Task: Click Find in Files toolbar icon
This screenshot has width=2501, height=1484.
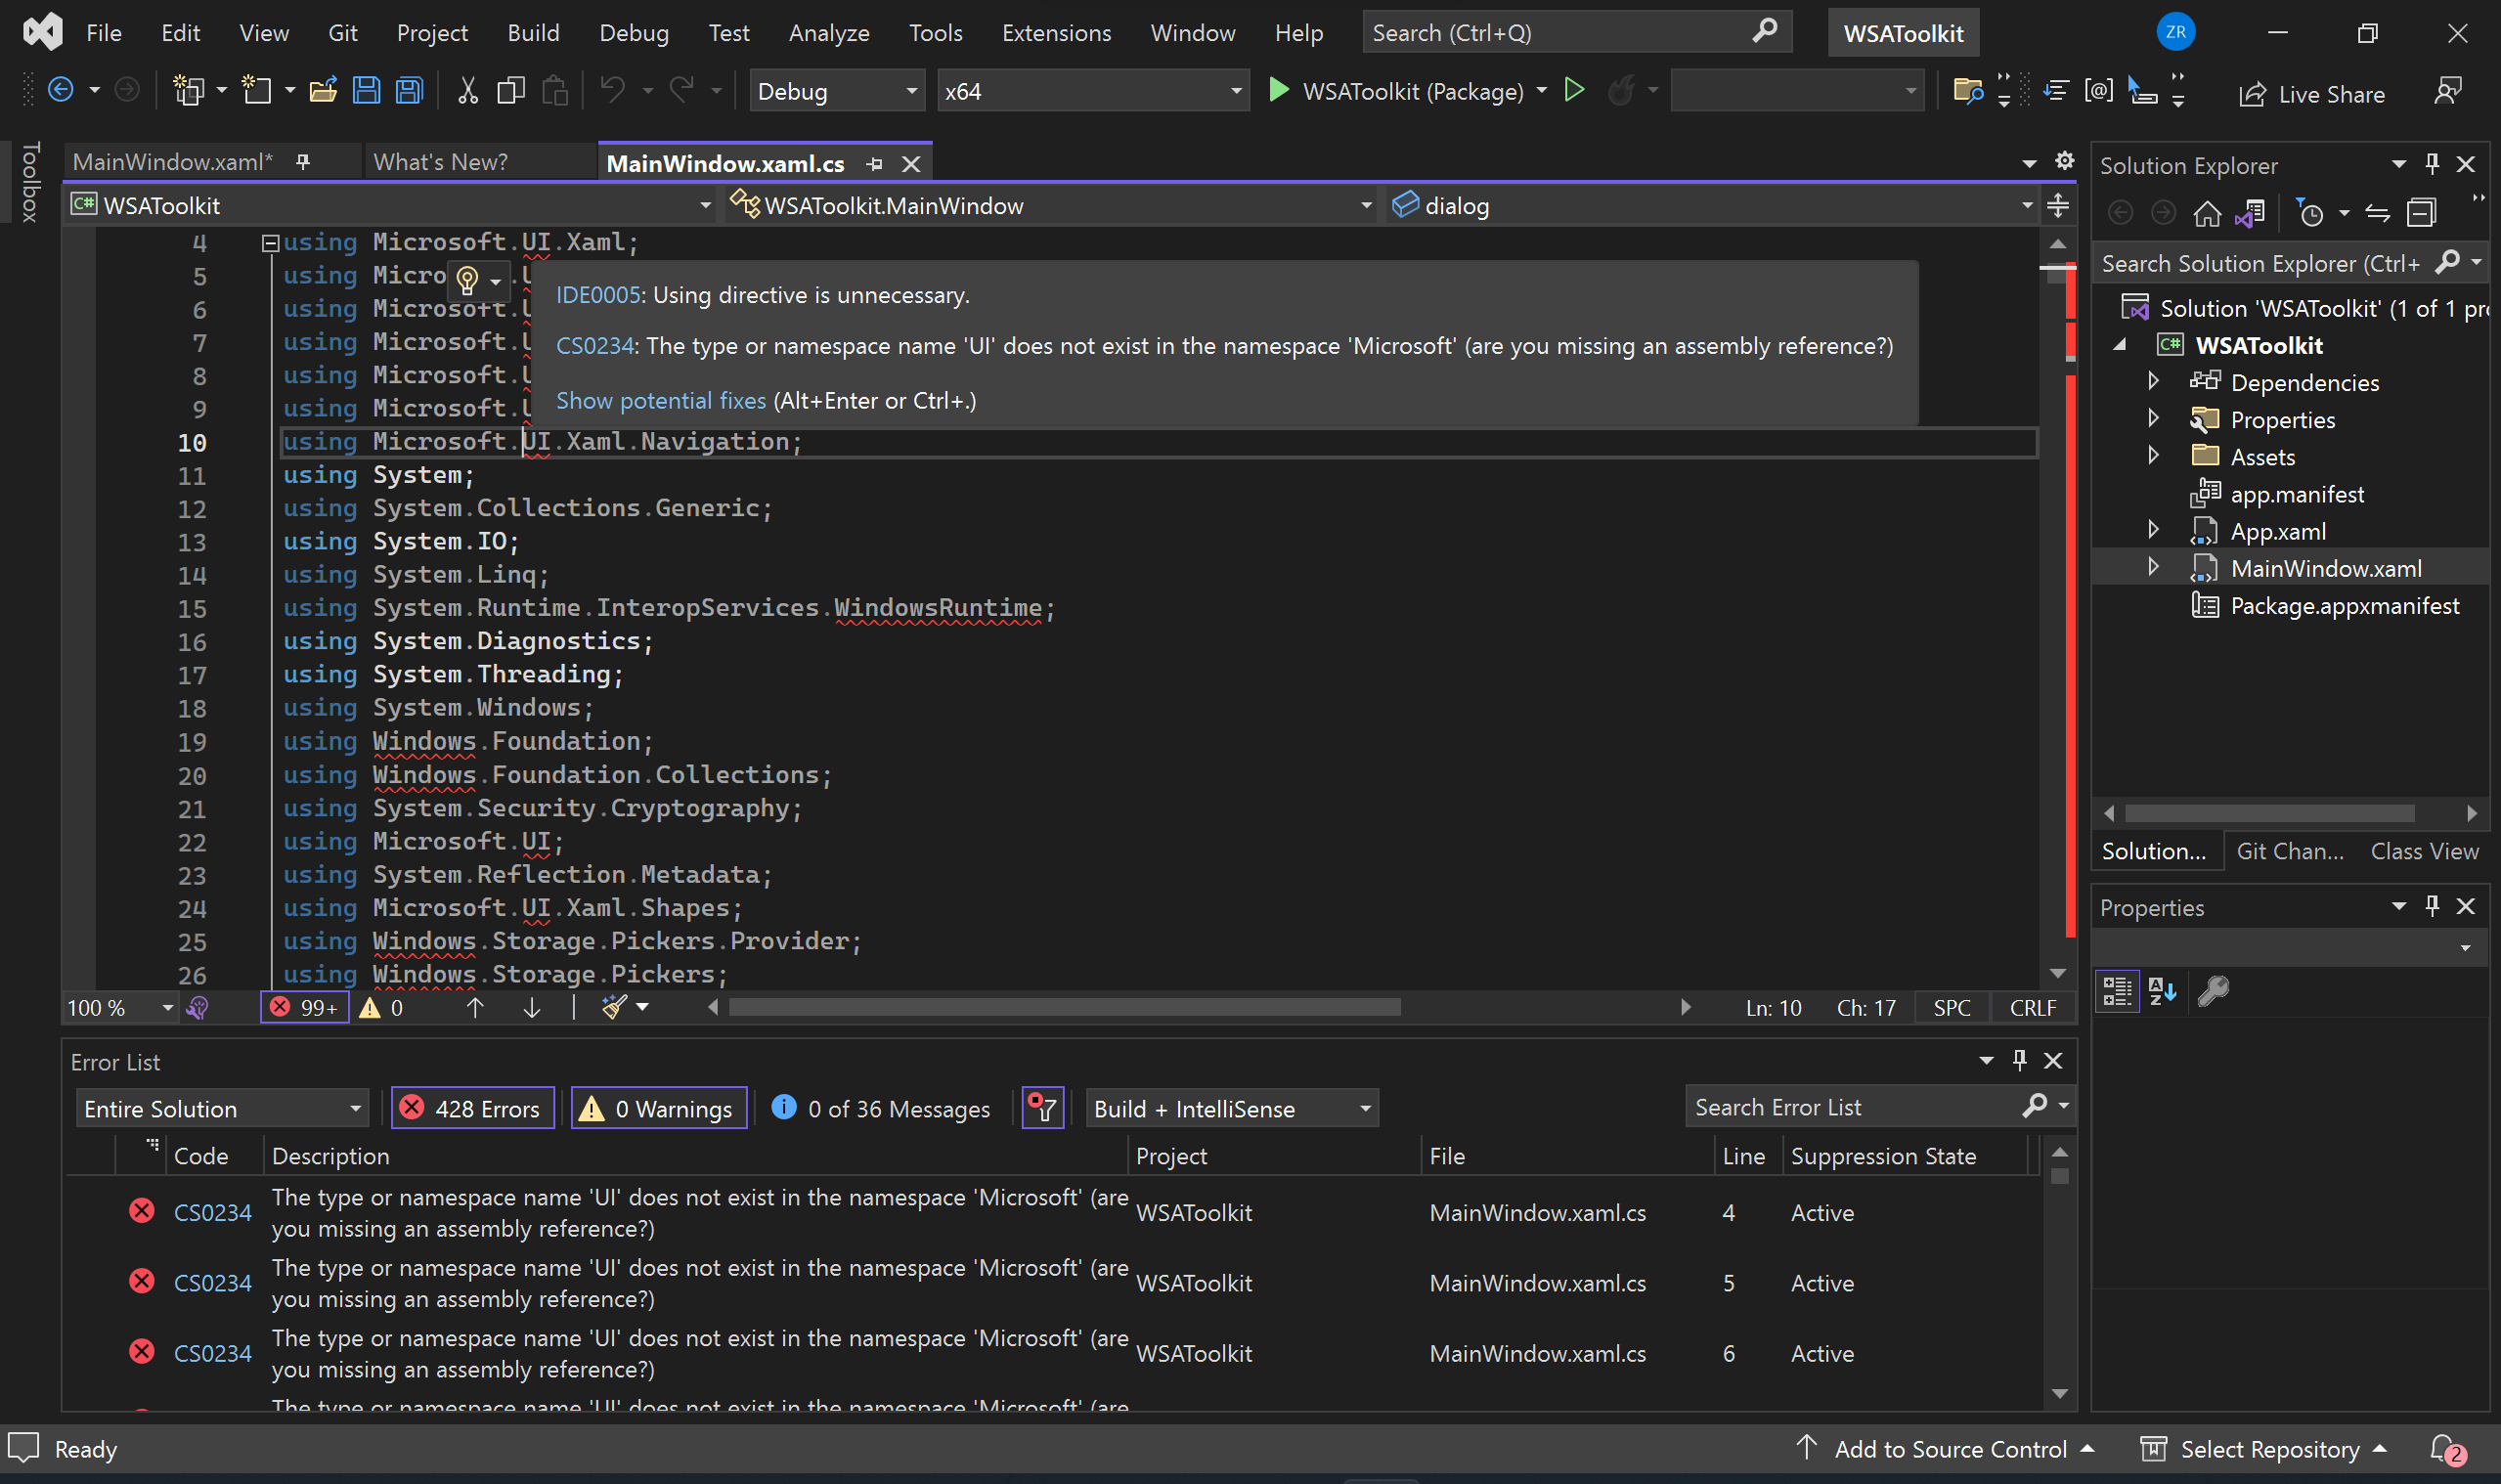Action: [x=1968, y=92]
